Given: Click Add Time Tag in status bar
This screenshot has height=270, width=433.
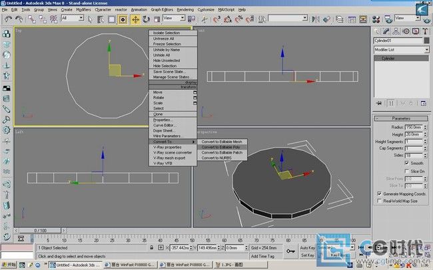Looking at the screenshot, I should [262, 256].
